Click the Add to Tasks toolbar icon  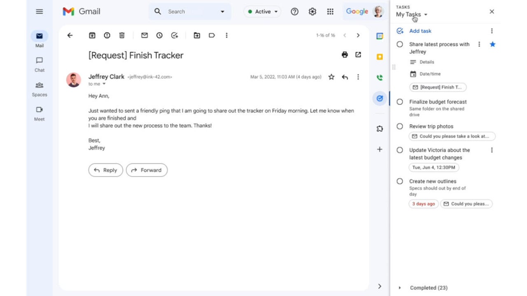(x=175, y=35)
